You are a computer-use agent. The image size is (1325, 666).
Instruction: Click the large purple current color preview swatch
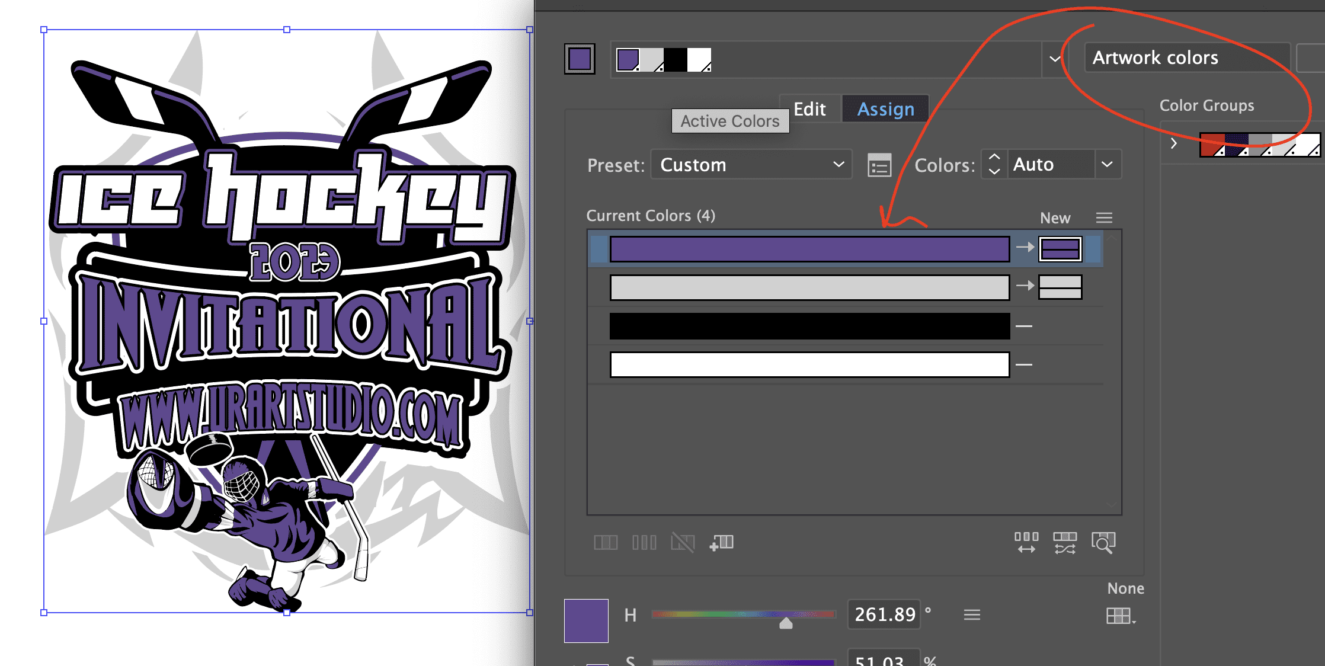click(x=586, y=621)
